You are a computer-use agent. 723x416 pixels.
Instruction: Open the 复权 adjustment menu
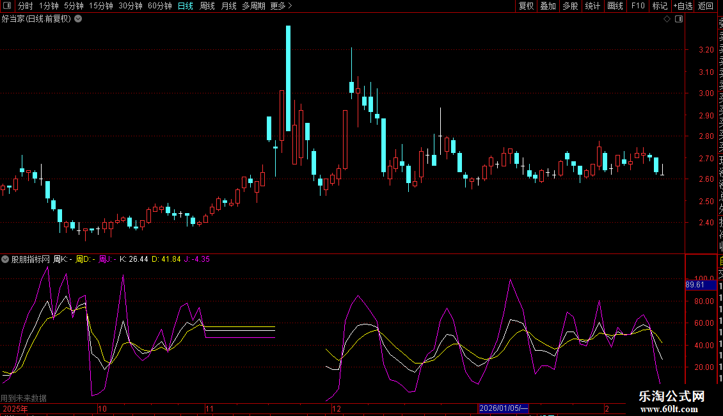click(526, 6)
